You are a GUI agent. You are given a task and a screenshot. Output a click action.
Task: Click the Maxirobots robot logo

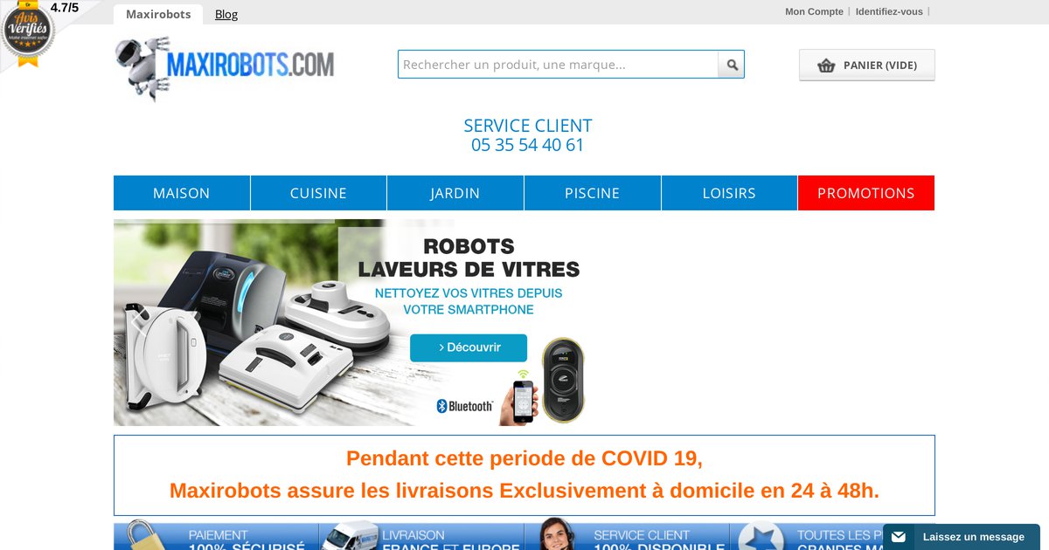tap(225, 68)
